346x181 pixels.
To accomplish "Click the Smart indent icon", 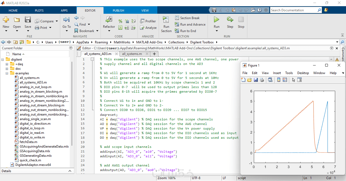I will pyautogui.click(x=120, y=27).
